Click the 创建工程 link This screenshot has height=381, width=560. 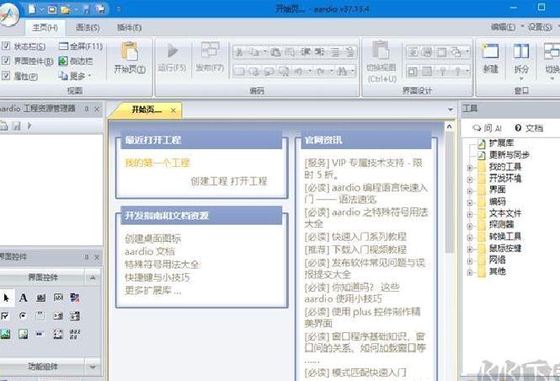(x=209, y=181)
